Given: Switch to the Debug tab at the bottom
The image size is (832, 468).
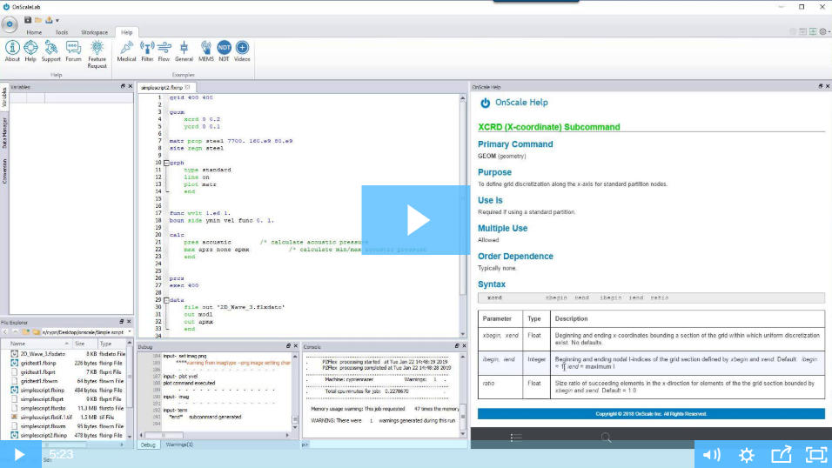Looking at the screenshot, I should [x=148, y=445].
